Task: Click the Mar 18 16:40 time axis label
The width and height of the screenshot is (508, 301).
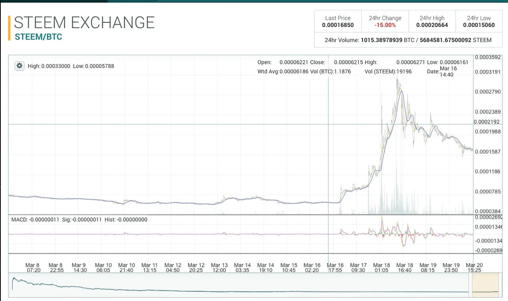Action: point(405,268)
